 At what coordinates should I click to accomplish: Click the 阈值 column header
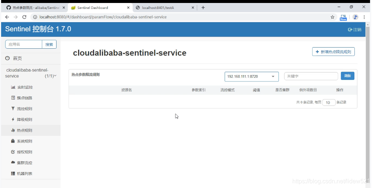tap(257, 90)
